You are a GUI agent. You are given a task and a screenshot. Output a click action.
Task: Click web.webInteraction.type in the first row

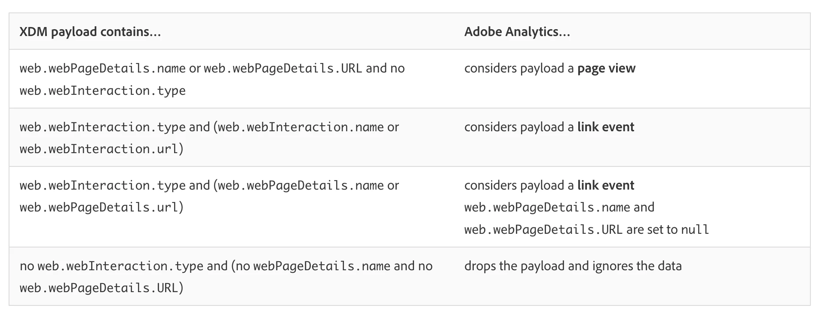click(x=102, y=91)
